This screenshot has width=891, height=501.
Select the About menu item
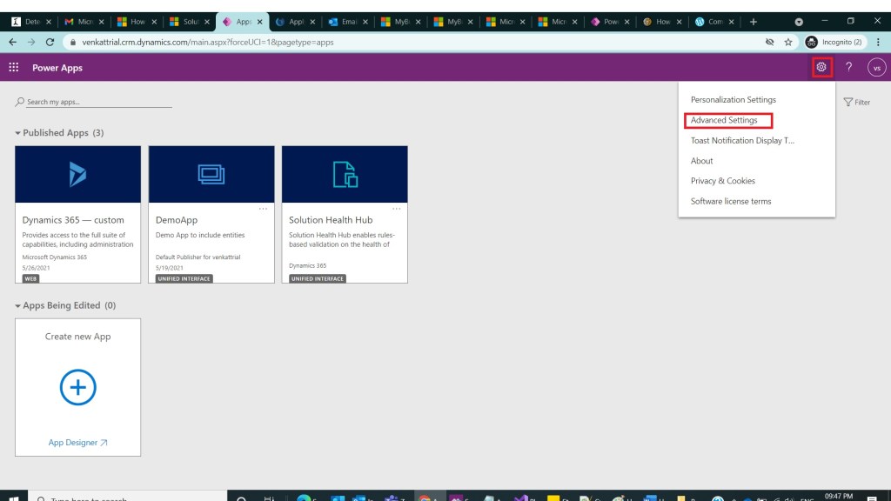coord(701,161)
